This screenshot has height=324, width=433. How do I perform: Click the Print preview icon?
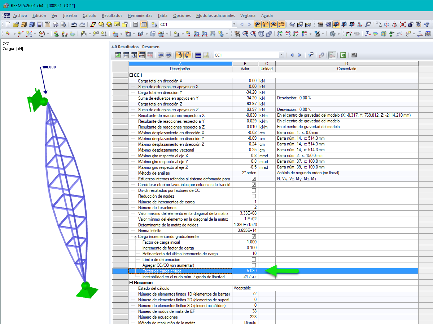click(x=63, y=24)
